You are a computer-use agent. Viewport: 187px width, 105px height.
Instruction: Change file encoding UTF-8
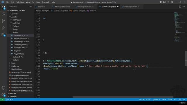click(164, 99)
